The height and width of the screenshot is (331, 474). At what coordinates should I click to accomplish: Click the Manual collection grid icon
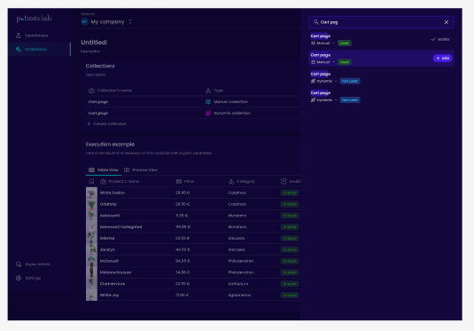[x=208, y=102]
